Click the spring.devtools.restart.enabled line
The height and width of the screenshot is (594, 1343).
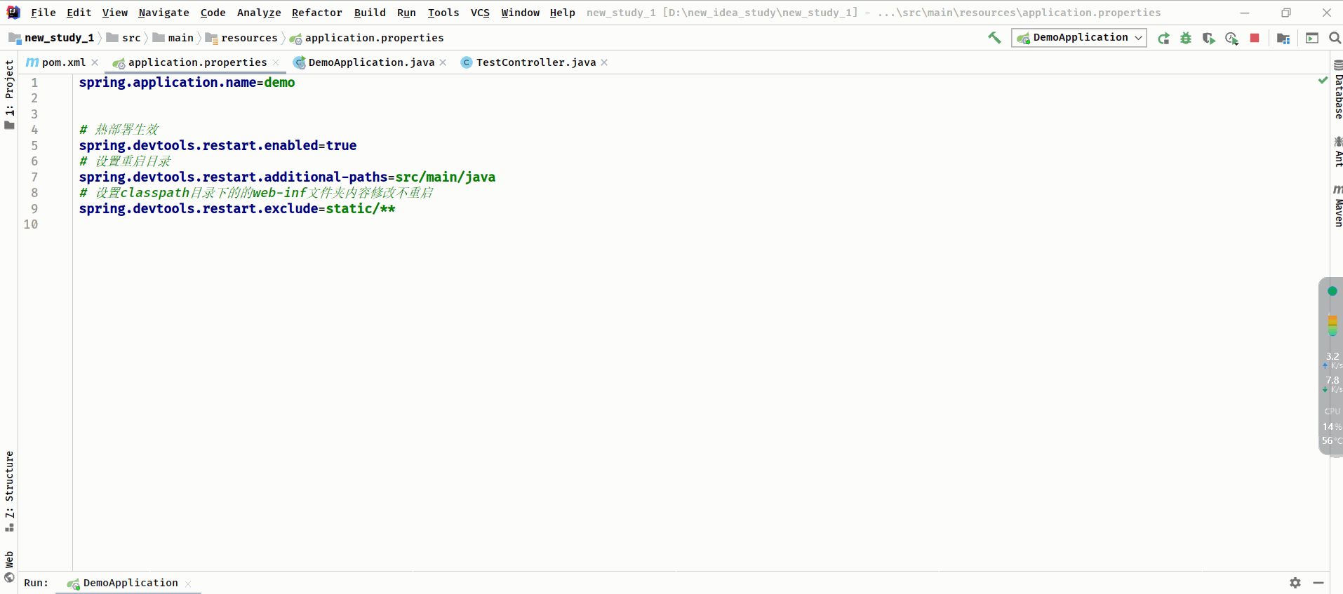(x=218, y=145)
